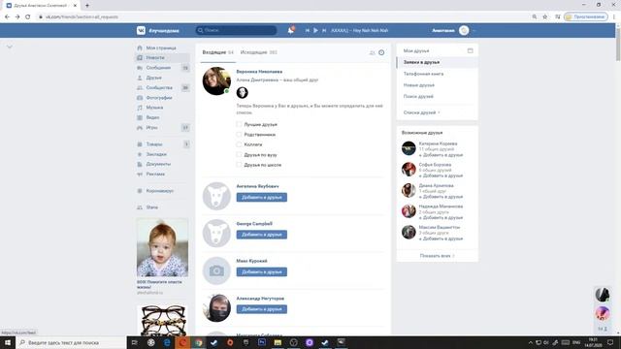Click the Видео sidebar icon
This screenshot has width=621, height=349.
(140, 117)
